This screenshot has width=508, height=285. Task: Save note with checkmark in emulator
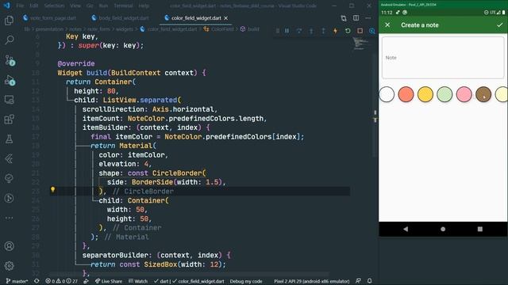[499, 25]
